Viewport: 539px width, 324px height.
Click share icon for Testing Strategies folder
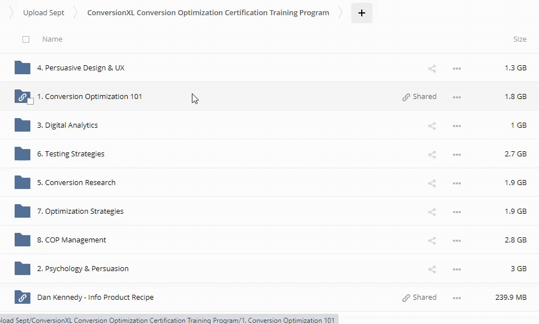[x=432, y=155]
